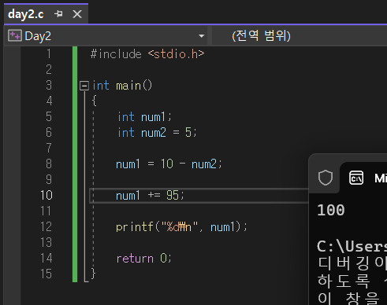
Task: Click the C:\Users path in console
Action: click(352, 246)
